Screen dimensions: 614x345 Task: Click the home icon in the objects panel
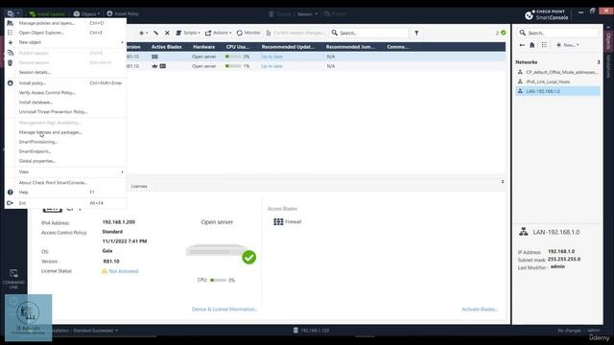click(532, 45)
